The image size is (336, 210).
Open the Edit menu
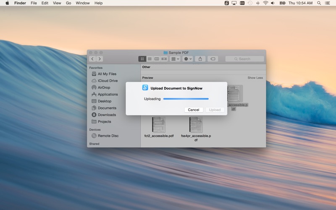coord(45,3)
